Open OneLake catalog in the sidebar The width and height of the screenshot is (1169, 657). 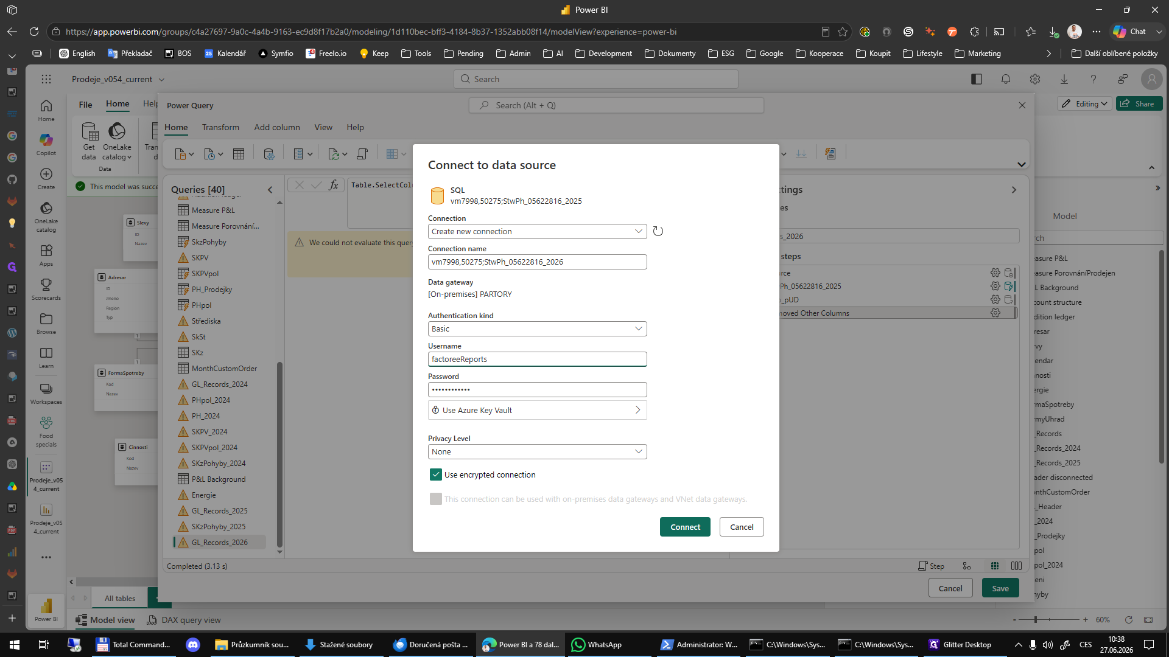[x=46, y=217]
